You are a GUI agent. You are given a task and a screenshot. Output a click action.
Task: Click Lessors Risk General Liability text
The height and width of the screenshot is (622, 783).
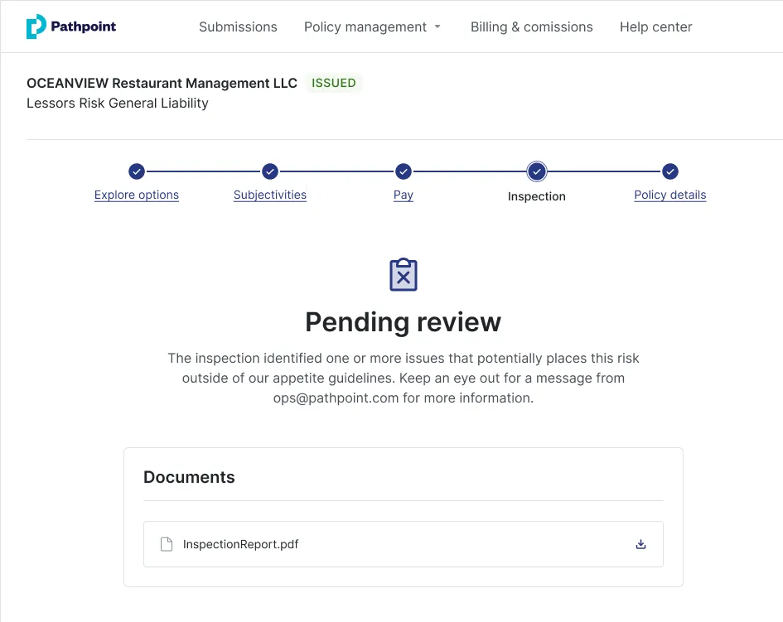118,103
